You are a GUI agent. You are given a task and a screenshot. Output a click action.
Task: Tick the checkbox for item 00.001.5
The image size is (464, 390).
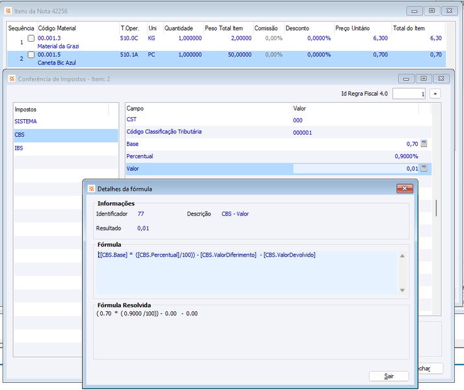(x=31, y=55)
